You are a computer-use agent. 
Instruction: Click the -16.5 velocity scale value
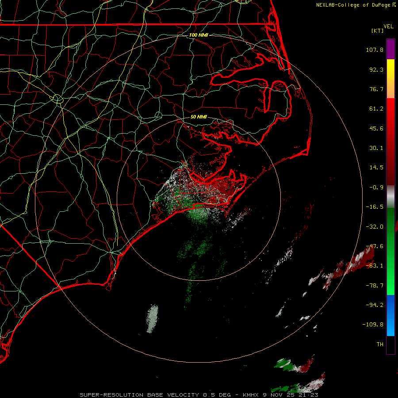click(375, 207)
